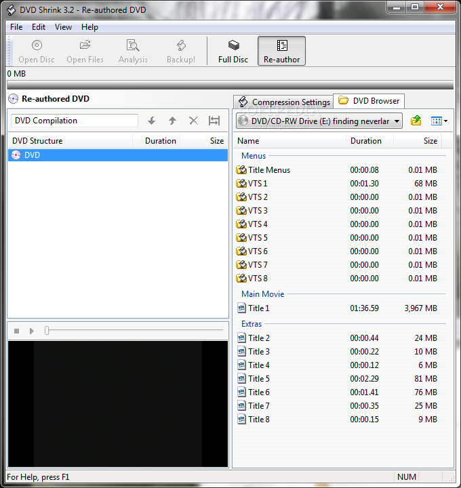461x488 pixels.
Task: Switch to Full Disc mode
Action: click(233, 51)
